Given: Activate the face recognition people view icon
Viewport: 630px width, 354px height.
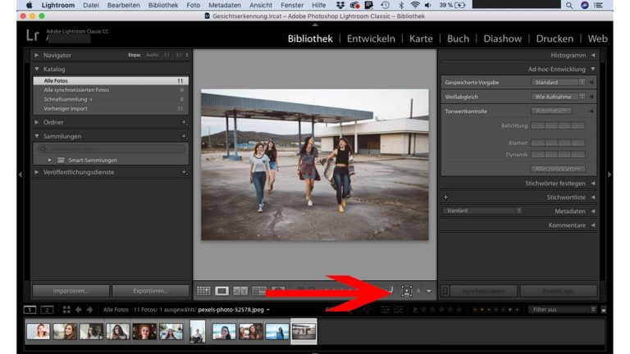Looking at the screenshot, I should pos(408,290).
